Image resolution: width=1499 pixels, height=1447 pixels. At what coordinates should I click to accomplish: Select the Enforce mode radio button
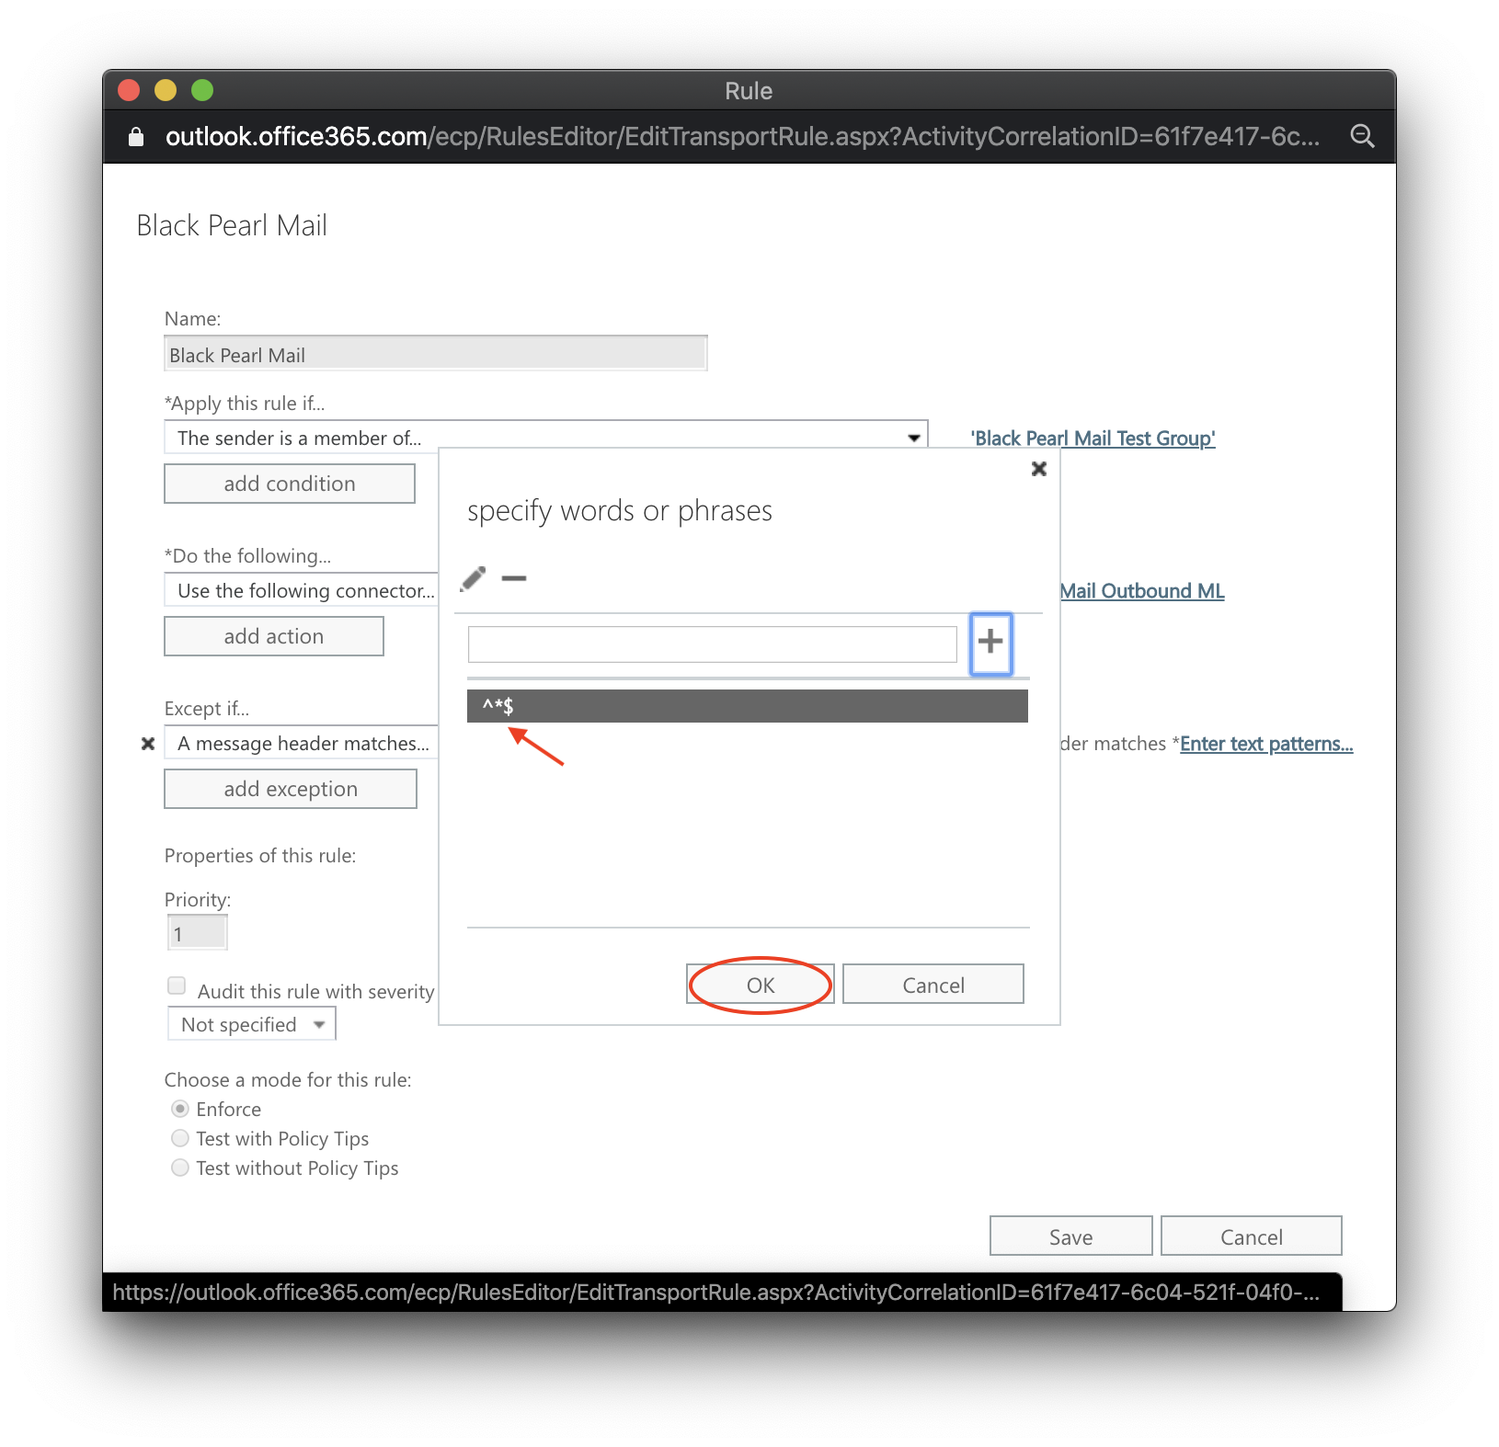[180, 1109]
